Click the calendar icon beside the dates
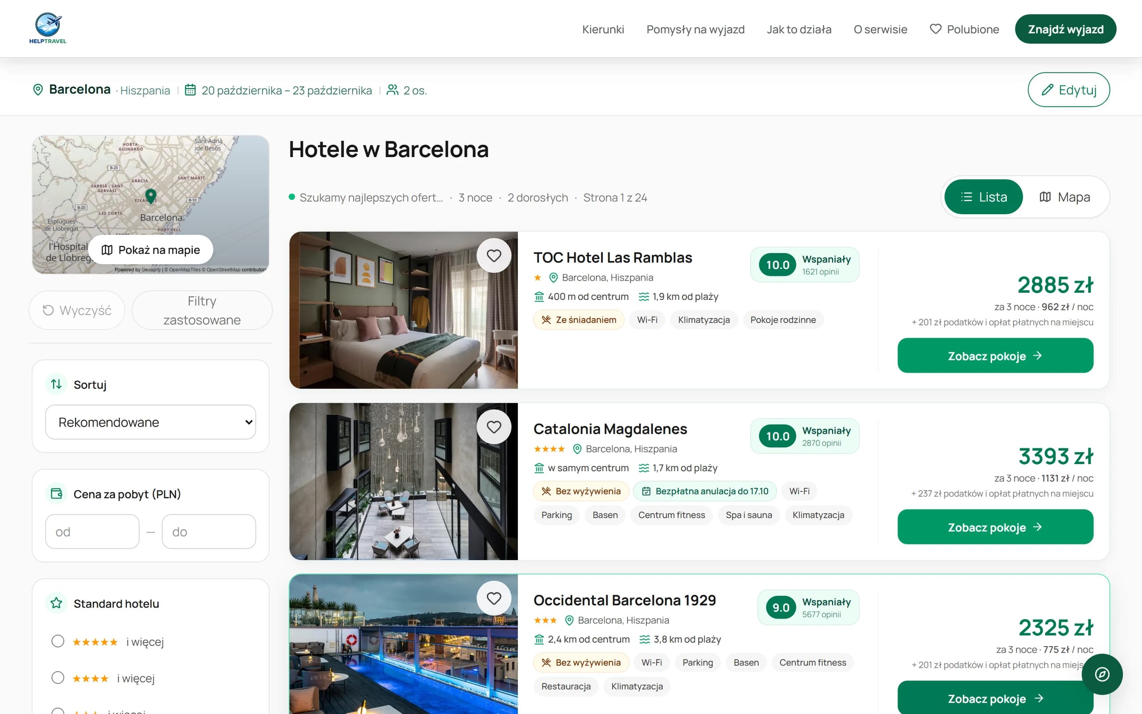This screenshot has height=714, width=1142. click(x=190, y=90)
